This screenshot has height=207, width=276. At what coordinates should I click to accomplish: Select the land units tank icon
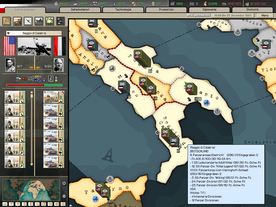(x=17, y=21)
